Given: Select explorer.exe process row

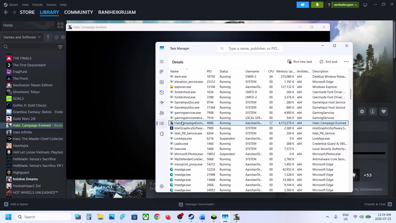Looking at the screenshot, I should click(258, 87).
